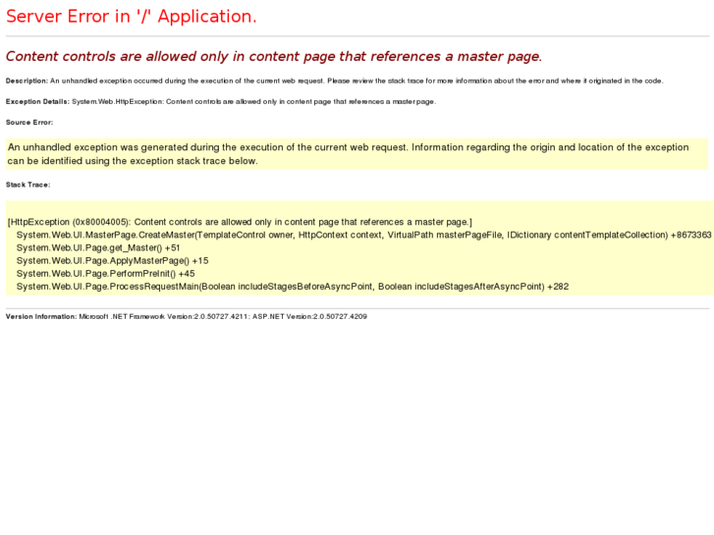The image size is (714, 535).
Task: Click the 'System.Web.HttpException' exception type text
Action: 117,102
